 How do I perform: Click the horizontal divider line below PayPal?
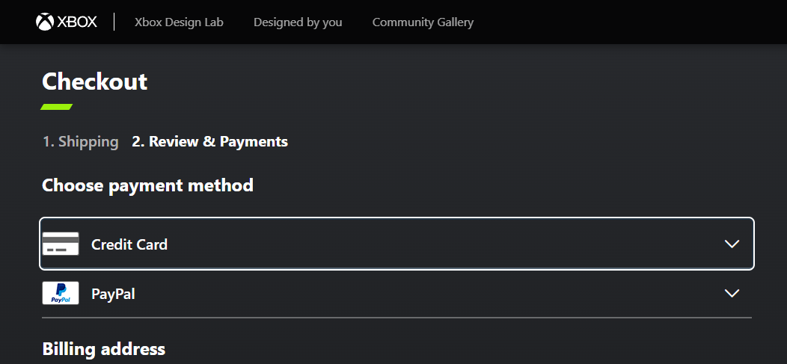coord(397,318)
